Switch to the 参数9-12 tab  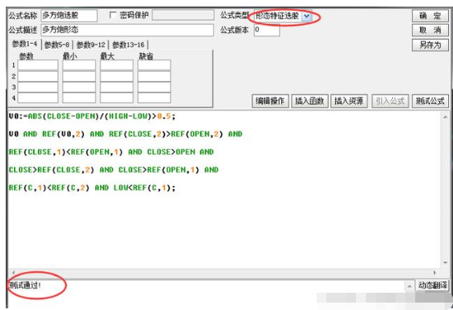90,44
